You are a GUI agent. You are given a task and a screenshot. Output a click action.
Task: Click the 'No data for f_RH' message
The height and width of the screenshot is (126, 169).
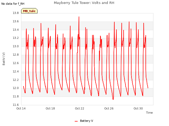click(13, 4)
